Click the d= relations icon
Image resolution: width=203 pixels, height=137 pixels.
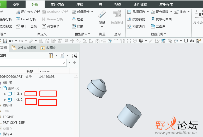[192, 41]
